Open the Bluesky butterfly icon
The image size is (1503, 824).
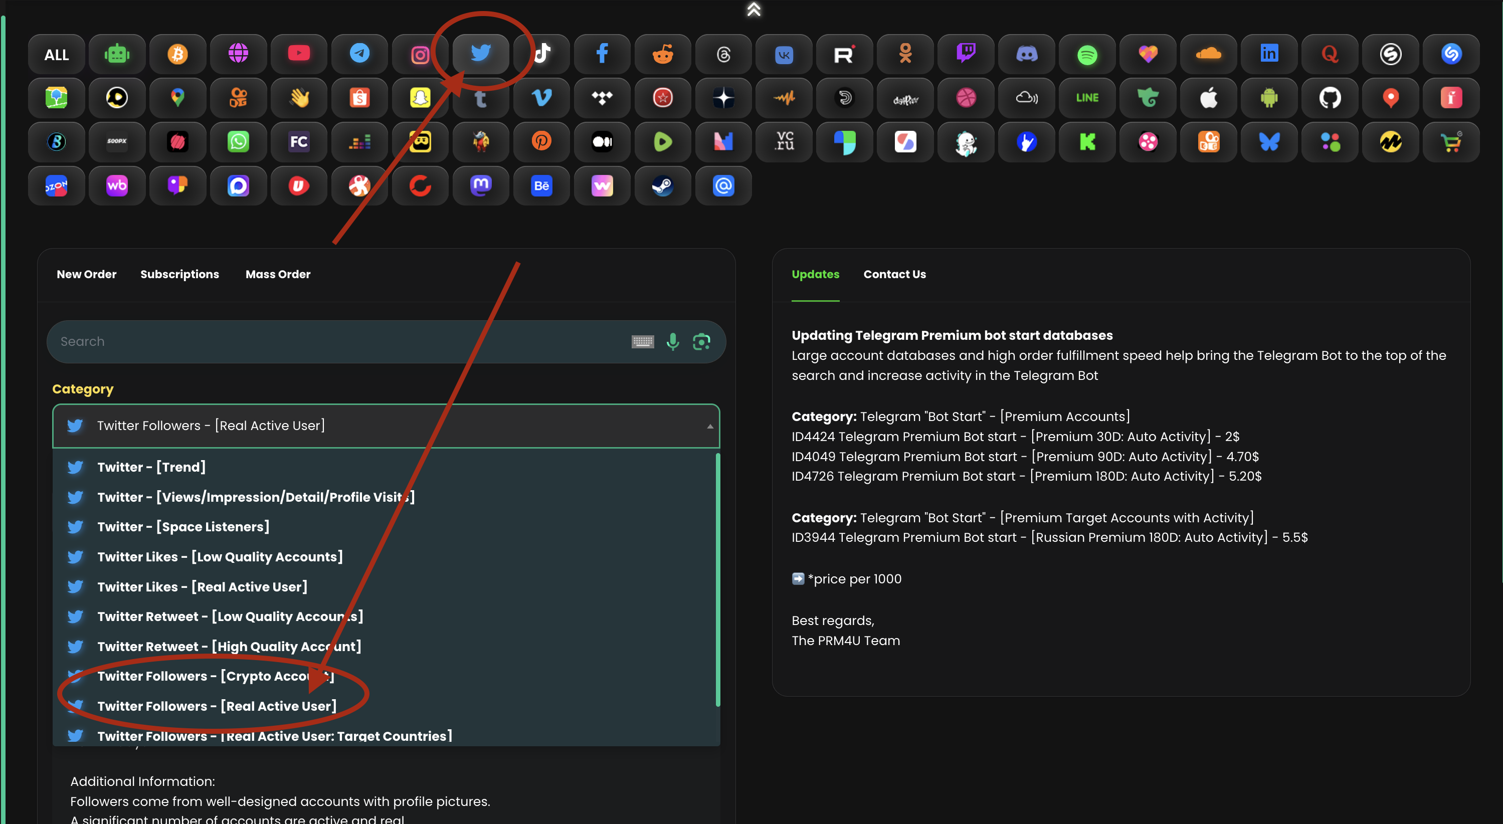tap(1270, 142)
